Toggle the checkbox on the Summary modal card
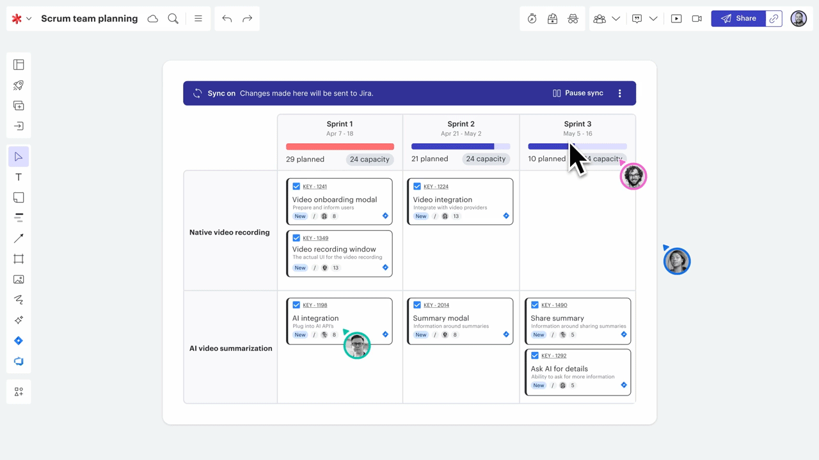 [x=417, y=305]
